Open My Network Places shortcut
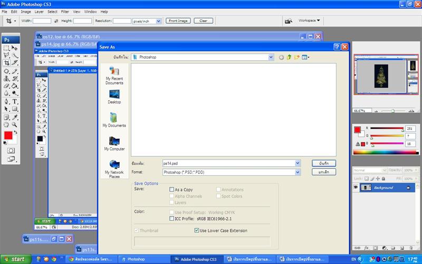The image size is (422, 264). 114,168
